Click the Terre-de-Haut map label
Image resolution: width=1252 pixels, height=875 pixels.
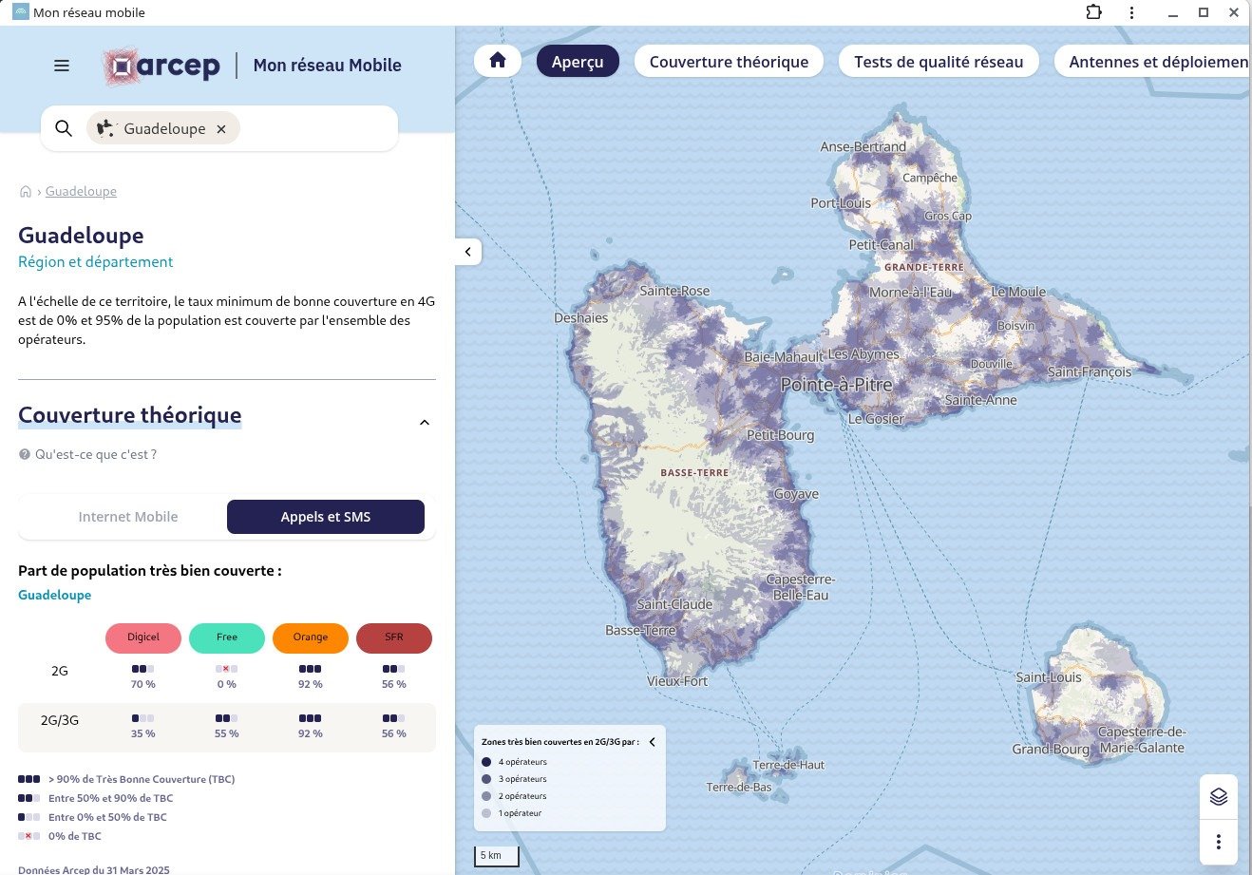point(788,765)
